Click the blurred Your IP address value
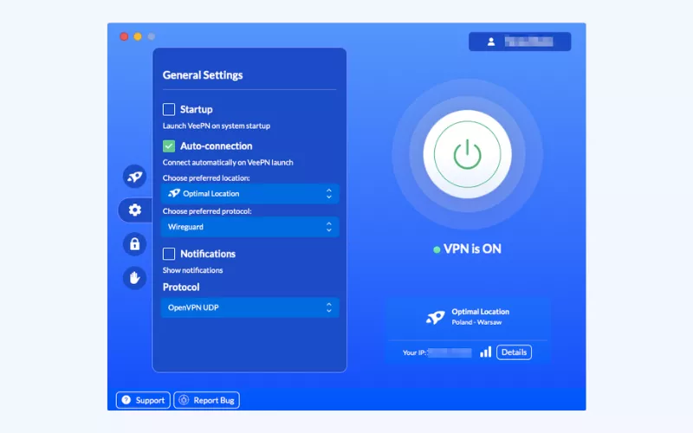The height and width of the screenshot is (433, 693). (x=450, y=352)
